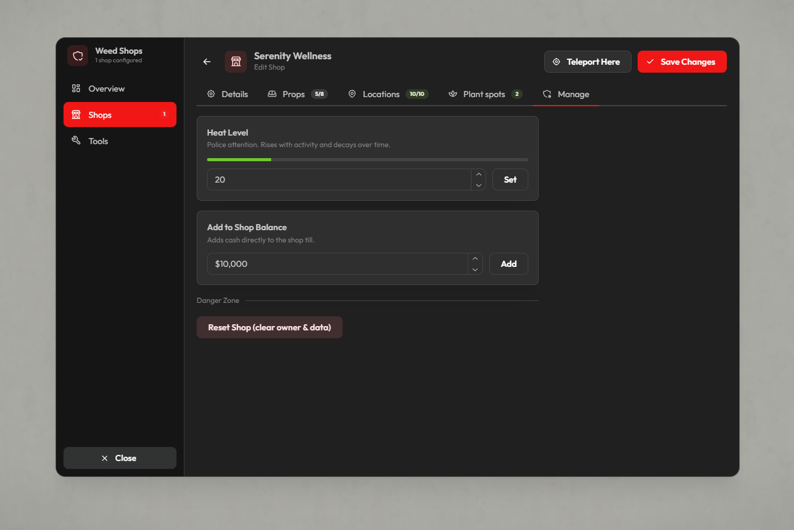Click the Heat Level heading text
Image resolution: width=794 pixels, height=530 pixels.
[228, 132]
